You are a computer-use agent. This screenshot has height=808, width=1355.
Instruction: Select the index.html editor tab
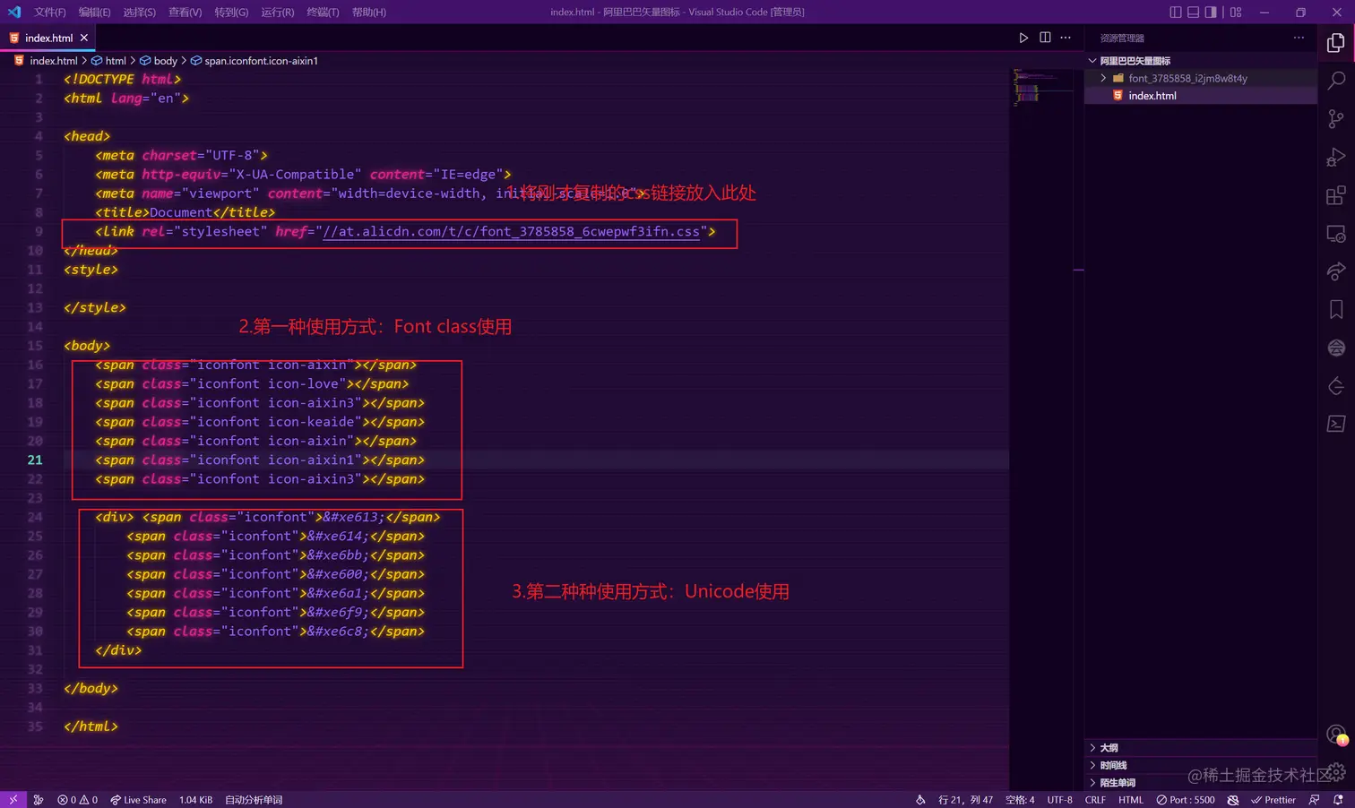click(48, 38)
